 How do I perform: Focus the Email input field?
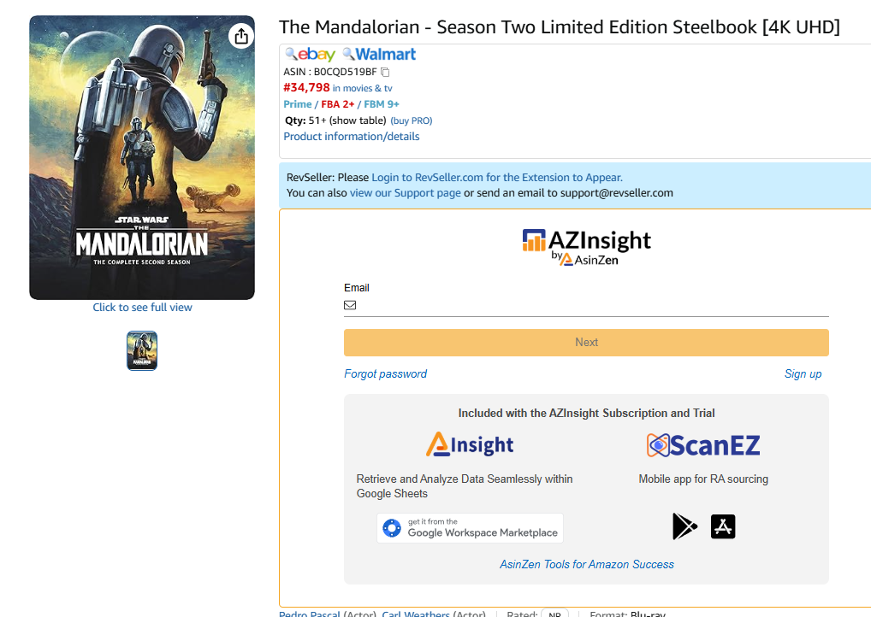(590, 305)
